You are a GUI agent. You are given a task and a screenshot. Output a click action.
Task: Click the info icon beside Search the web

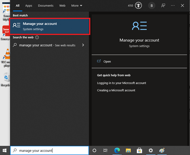click(x=37, y=37)
